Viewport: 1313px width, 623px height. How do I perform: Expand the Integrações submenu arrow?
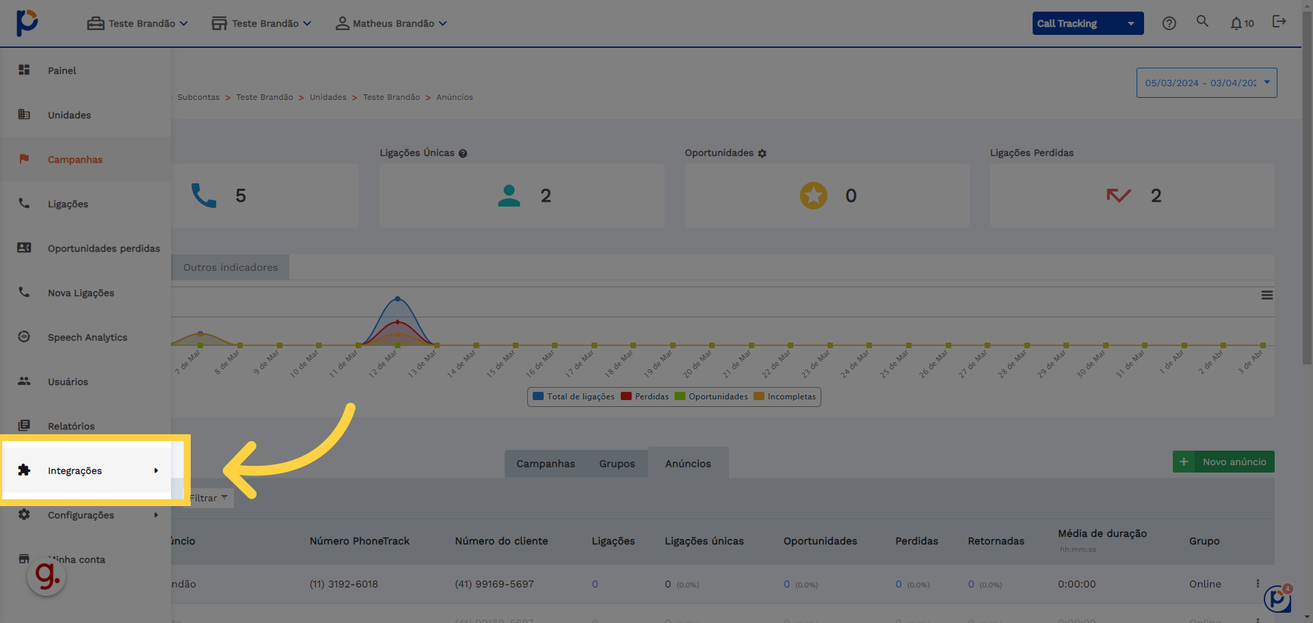[156, 470]
